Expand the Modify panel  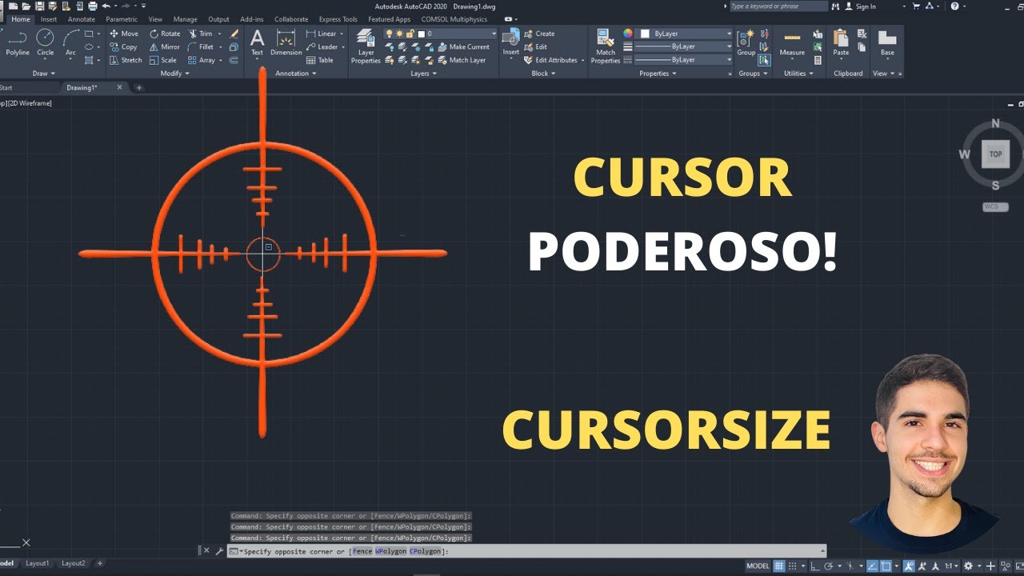coord(174,73)
